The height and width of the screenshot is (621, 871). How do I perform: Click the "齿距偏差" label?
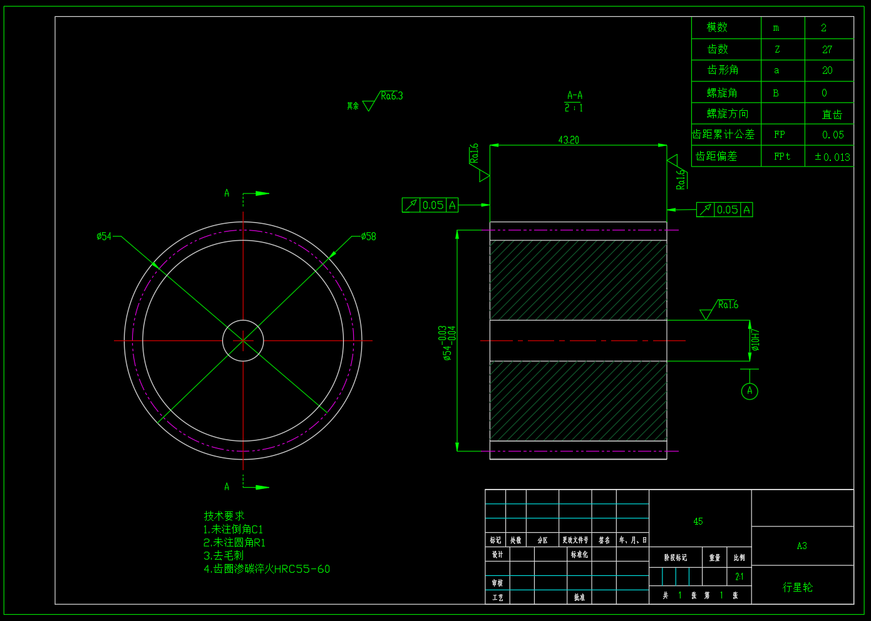pos(717,157)
